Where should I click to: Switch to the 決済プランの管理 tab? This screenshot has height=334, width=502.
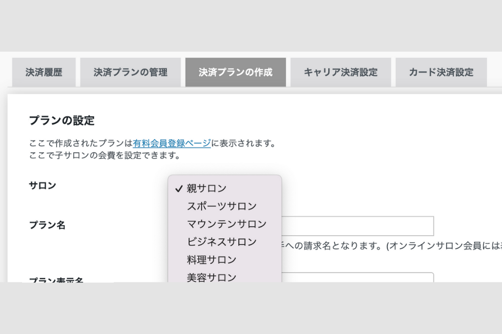(131, 72)
